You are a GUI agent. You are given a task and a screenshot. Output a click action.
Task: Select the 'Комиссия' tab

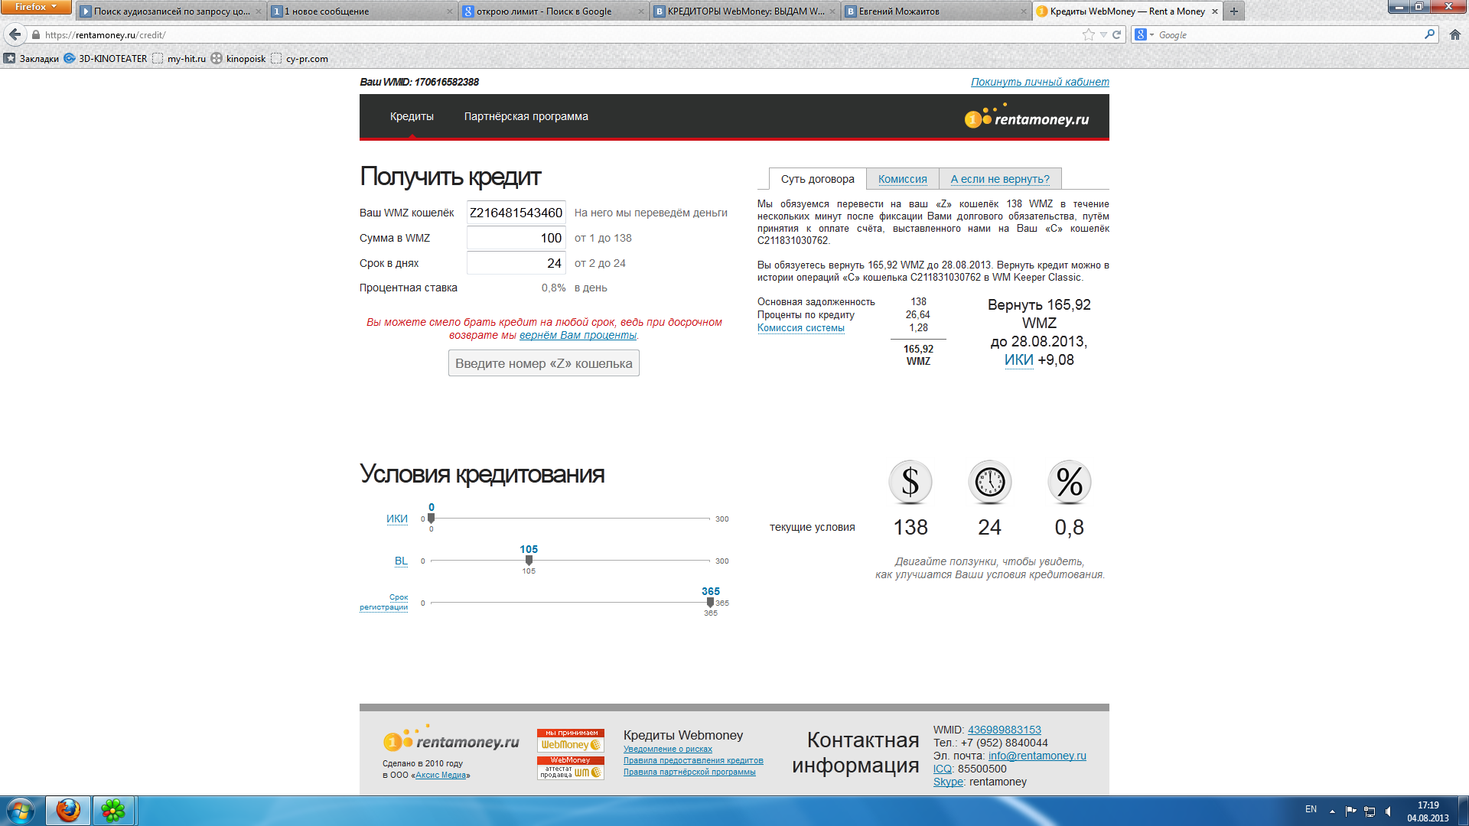tap(902, 179)
